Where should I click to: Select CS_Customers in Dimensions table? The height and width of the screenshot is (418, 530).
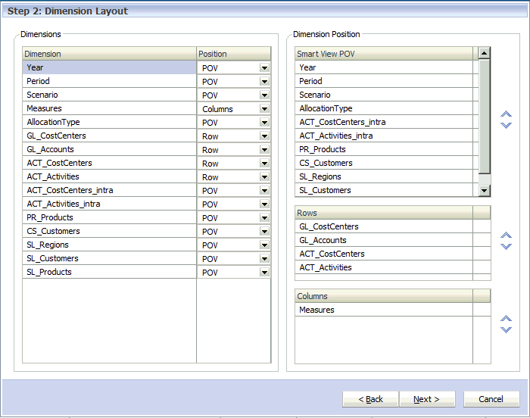[x=109, y=231]
